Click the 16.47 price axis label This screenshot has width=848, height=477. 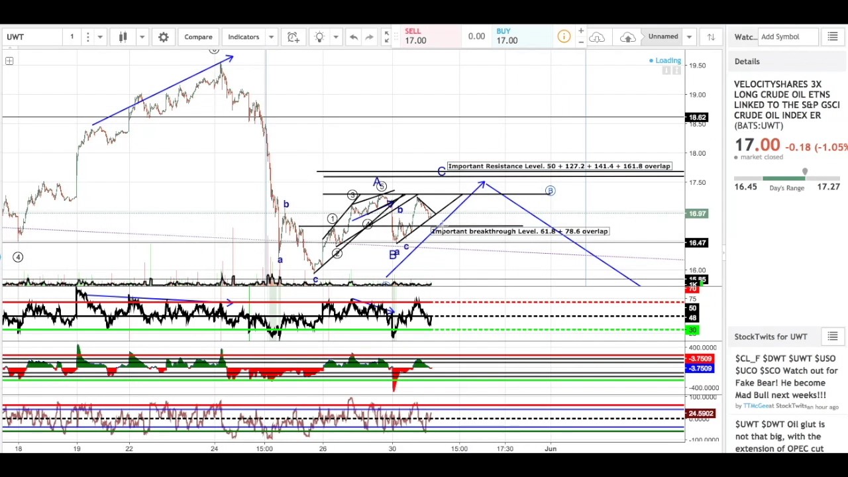coord(697,243)
